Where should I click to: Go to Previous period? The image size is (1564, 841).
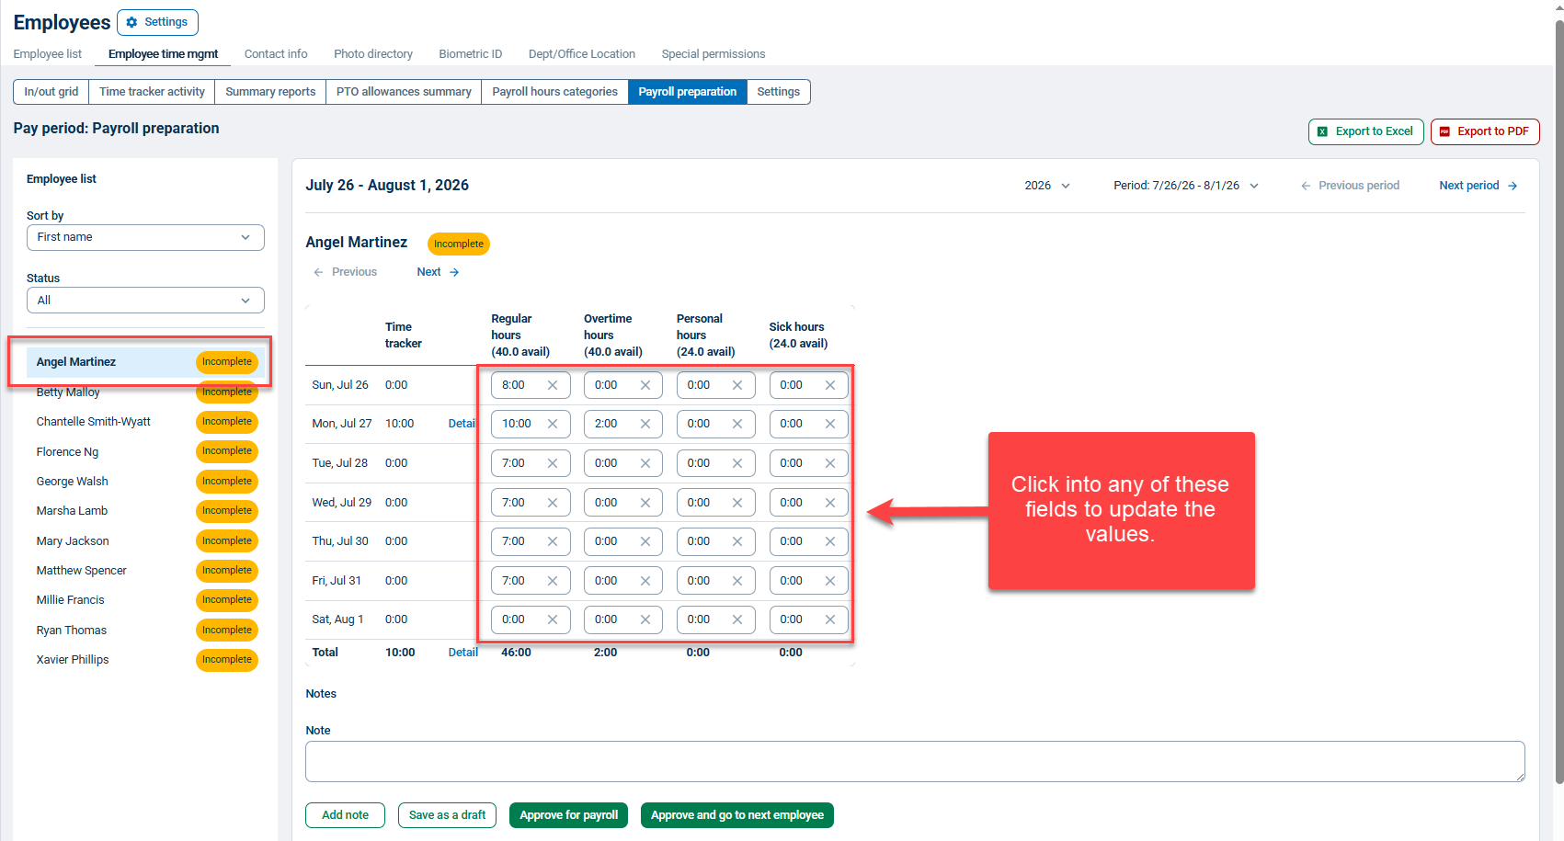pos(1350,186)
